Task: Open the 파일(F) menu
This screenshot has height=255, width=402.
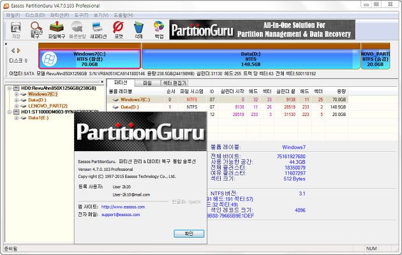Action: (13, 15)
